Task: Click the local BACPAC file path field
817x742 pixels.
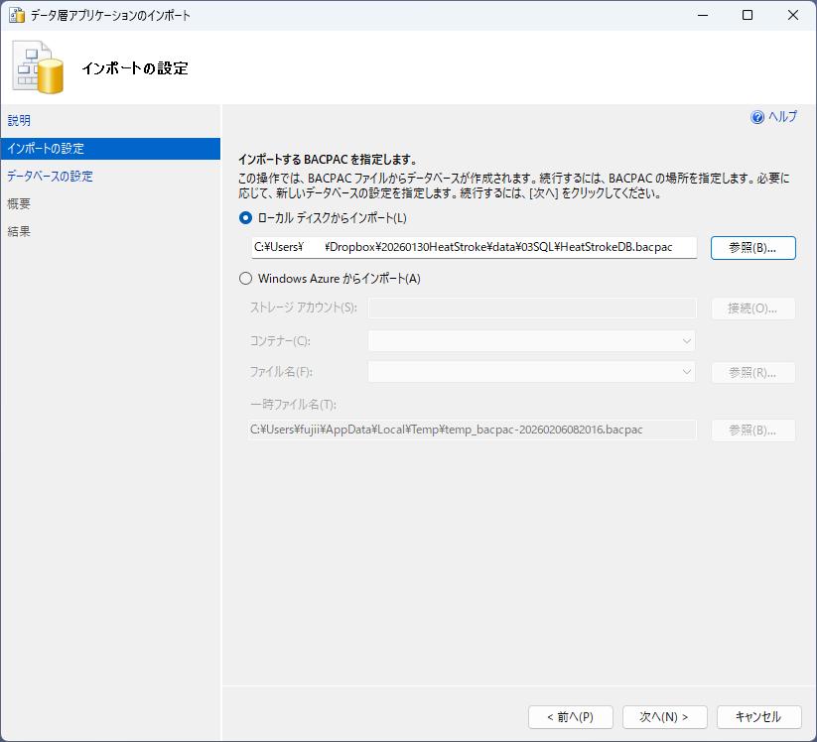Action: point(473,247)
